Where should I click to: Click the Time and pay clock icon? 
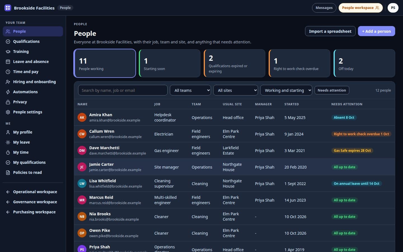8,72
